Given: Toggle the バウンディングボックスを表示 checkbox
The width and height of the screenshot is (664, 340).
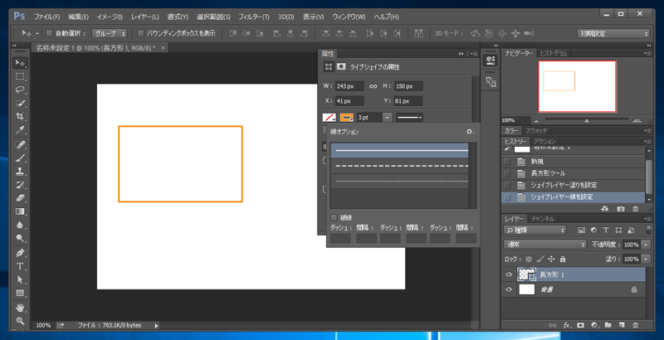Looking at the screenshot, I should pos(141,33).
